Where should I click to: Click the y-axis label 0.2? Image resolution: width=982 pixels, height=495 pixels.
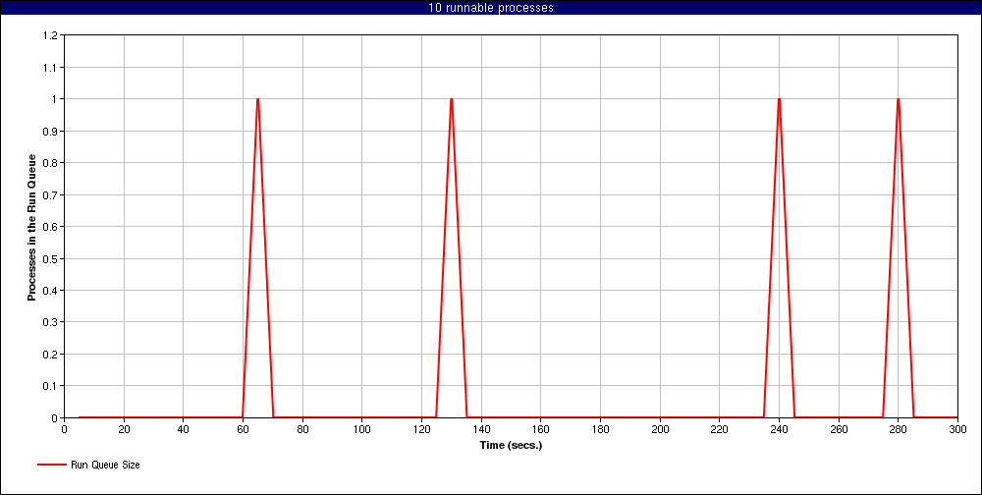coord(52,354)
